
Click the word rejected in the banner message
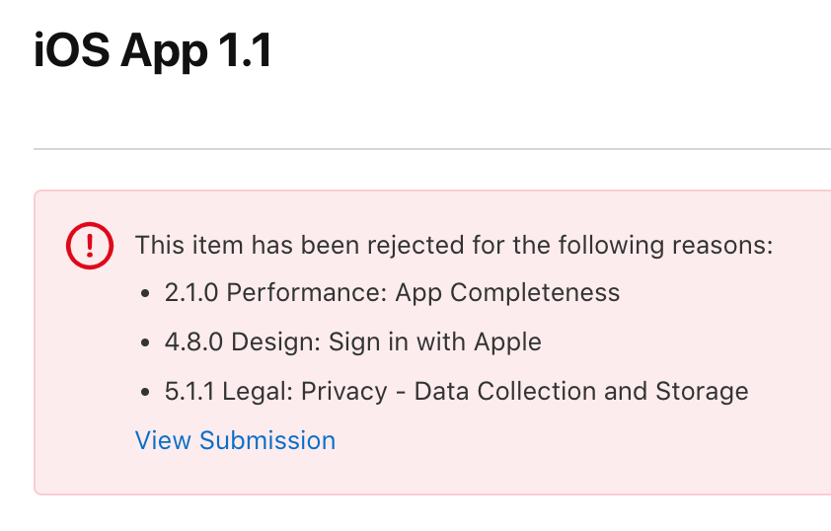tap(415, 246)
